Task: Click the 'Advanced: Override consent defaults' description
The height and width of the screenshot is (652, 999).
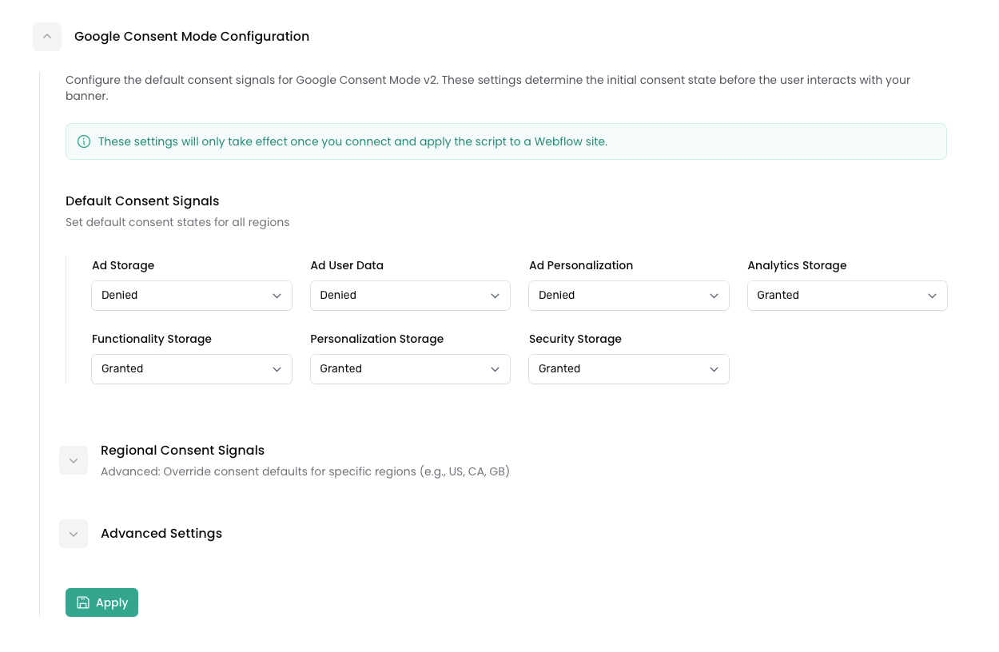Action: 305,471
